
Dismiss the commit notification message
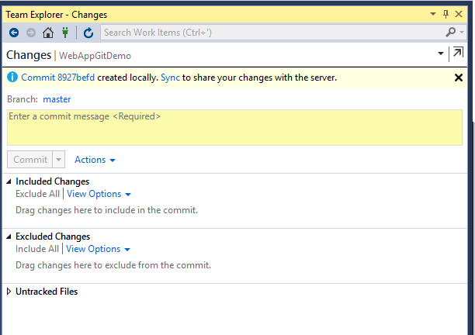click(x=458, y=78)
